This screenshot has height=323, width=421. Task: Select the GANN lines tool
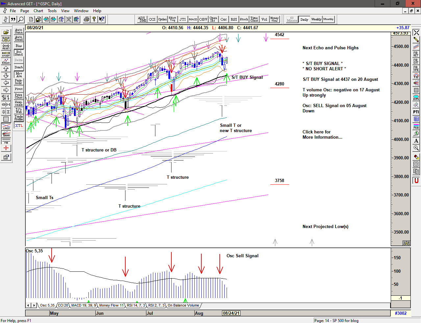tap(6, 134)
